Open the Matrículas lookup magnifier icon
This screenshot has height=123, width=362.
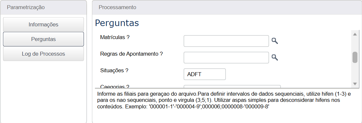click(x=275, y=41)
